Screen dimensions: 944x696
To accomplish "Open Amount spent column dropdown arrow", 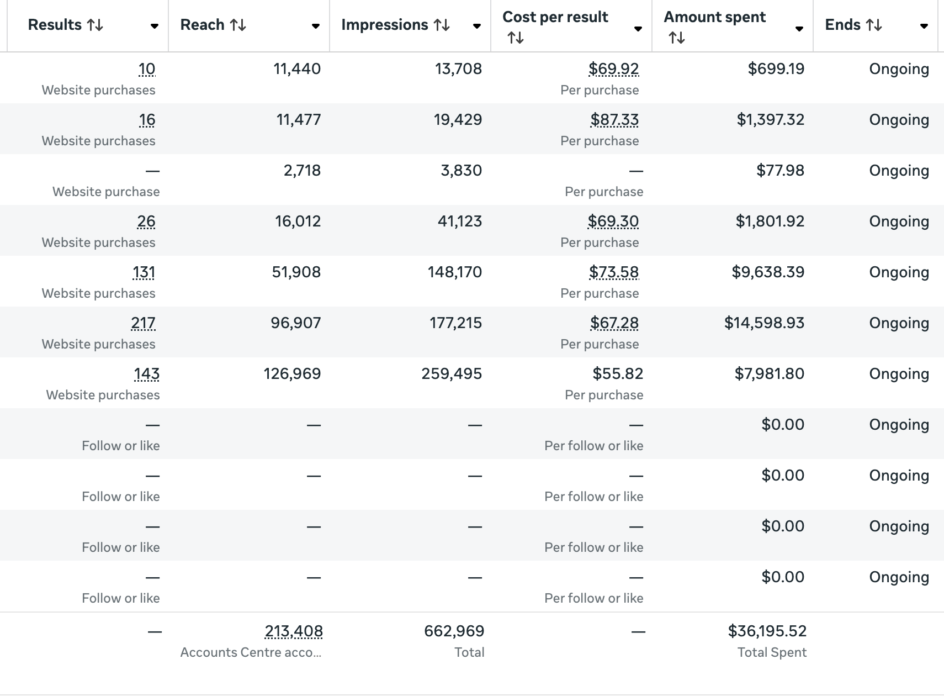I will [x=799, y=29].
